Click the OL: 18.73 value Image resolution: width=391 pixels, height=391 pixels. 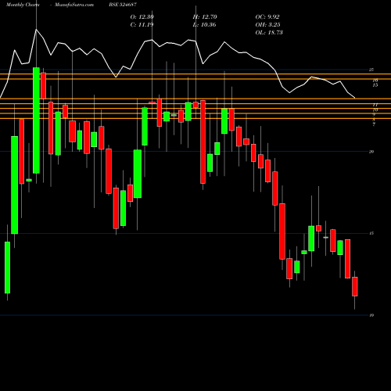click(269, 33)
